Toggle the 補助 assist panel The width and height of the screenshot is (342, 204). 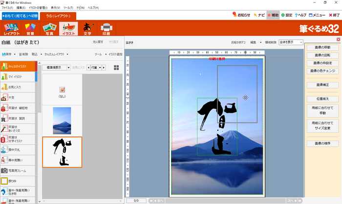pyautogui.click(x=272, y=15)
